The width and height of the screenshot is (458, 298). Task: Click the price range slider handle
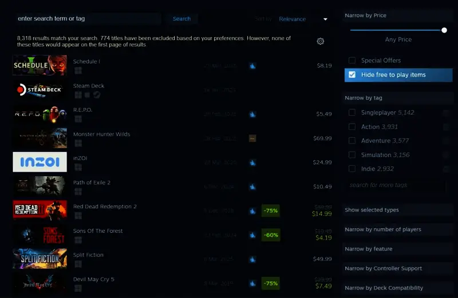(444, 30)
